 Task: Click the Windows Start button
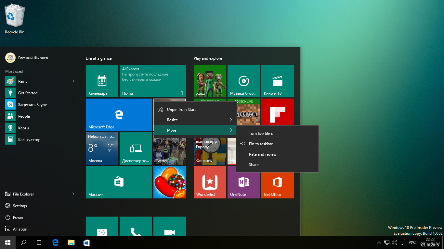[x=8, y=243]
